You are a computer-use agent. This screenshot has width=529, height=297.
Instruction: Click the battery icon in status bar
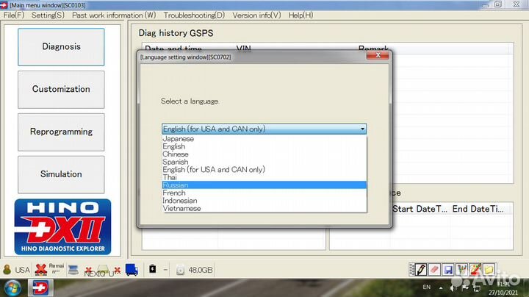point(152,270)
